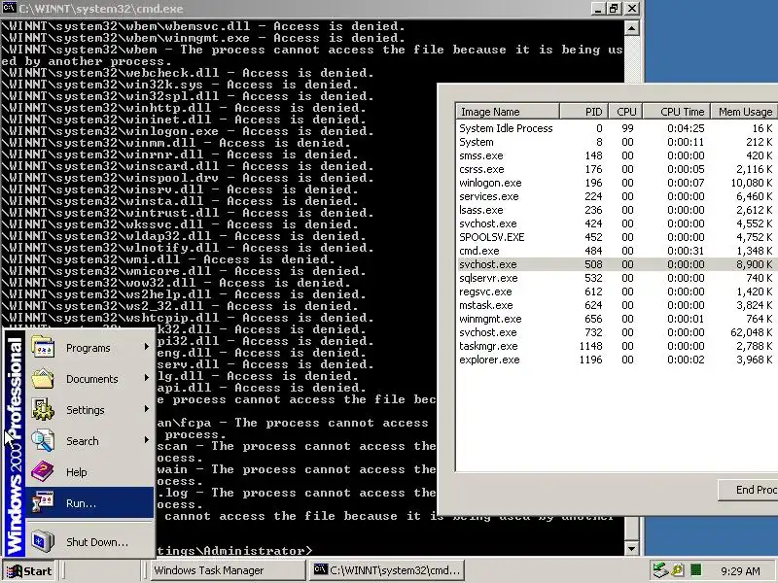Sort processes by PID column header

click(x=584, y=112)
